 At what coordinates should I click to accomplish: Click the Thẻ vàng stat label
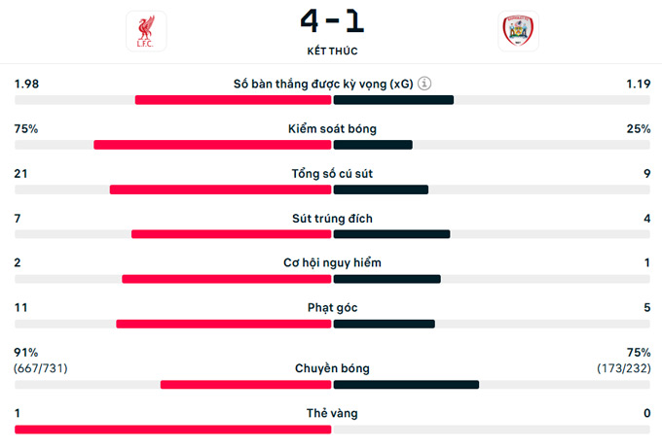click(x=331, y=413)
